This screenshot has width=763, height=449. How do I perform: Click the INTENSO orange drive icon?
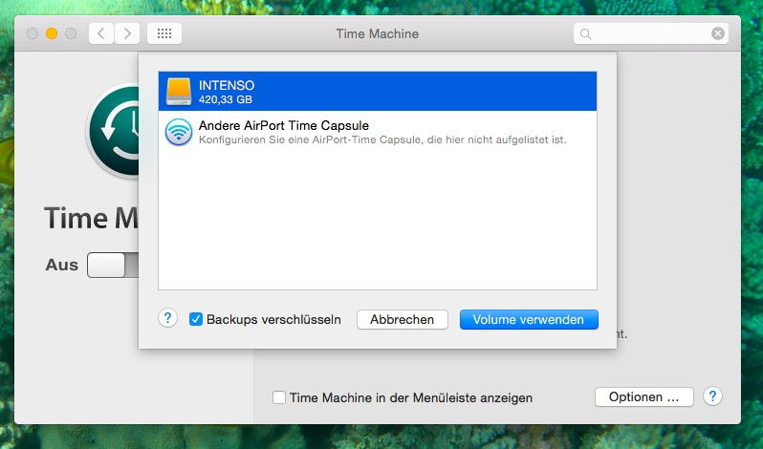(179, 92)
